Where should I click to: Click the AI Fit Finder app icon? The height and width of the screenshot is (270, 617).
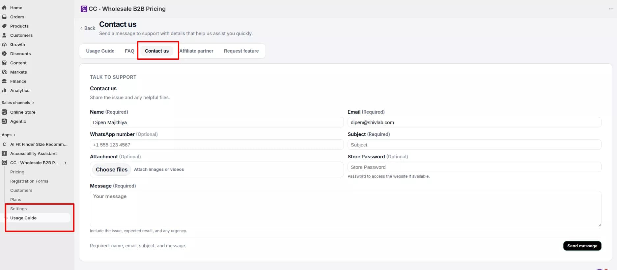4,144
